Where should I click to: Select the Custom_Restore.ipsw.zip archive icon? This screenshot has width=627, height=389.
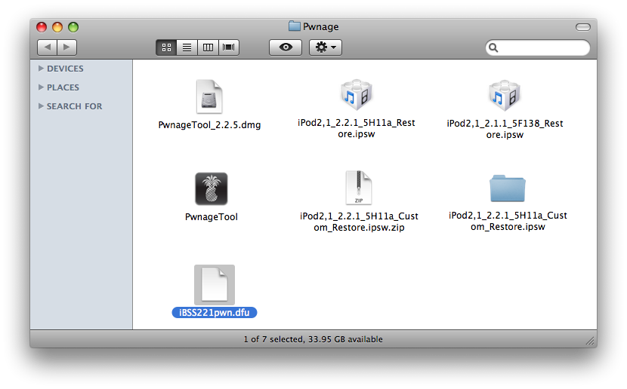click(358, 188)
